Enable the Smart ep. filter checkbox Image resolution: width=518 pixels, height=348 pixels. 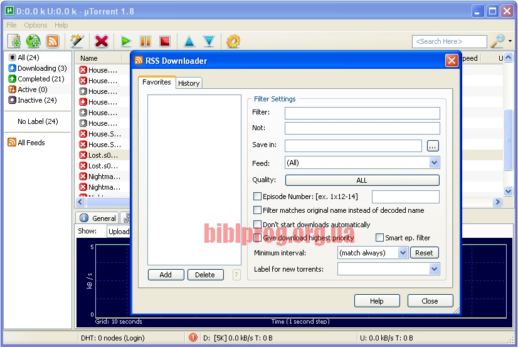coord(379,237)
